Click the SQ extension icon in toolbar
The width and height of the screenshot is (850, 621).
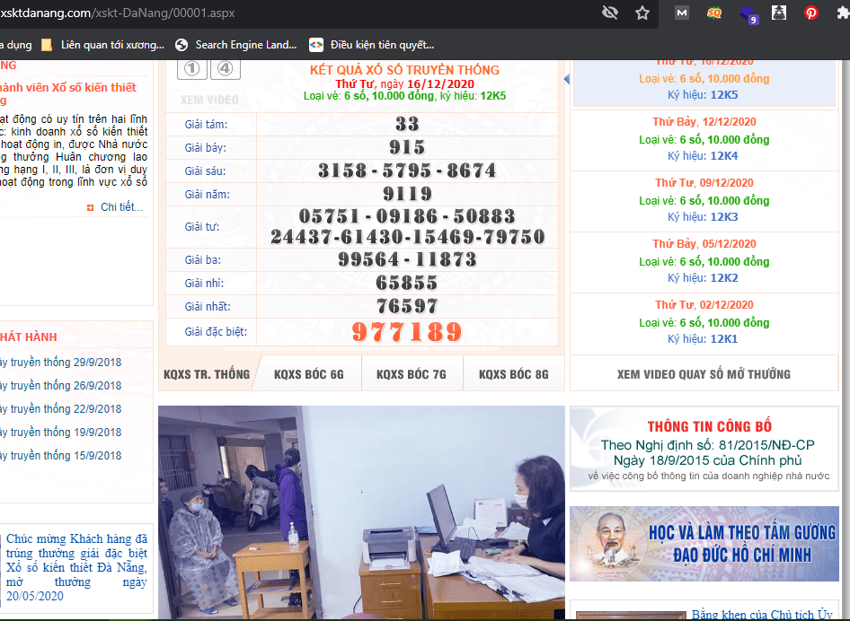coord(713,13)
